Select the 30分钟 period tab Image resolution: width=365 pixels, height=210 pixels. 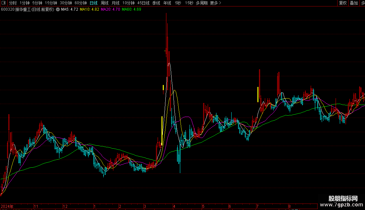coord(66,3)
